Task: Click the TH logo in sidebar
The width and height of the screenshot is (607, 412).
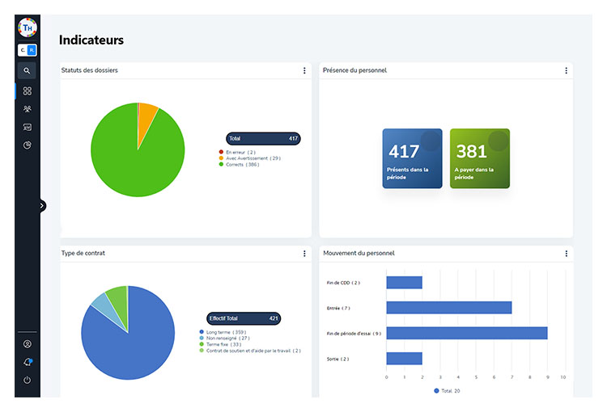Action: (x=27, y=26)
